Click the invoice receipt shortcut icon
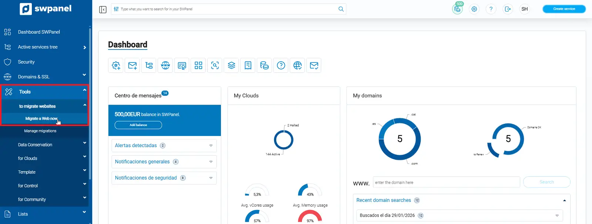This screenshot has width=592, height=224. pos(248,65)
